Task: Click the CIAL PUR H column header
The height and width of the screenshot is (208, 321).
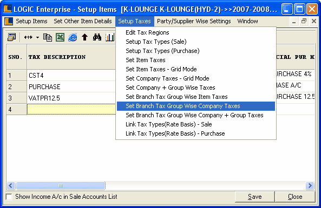Action: (296, 57)
